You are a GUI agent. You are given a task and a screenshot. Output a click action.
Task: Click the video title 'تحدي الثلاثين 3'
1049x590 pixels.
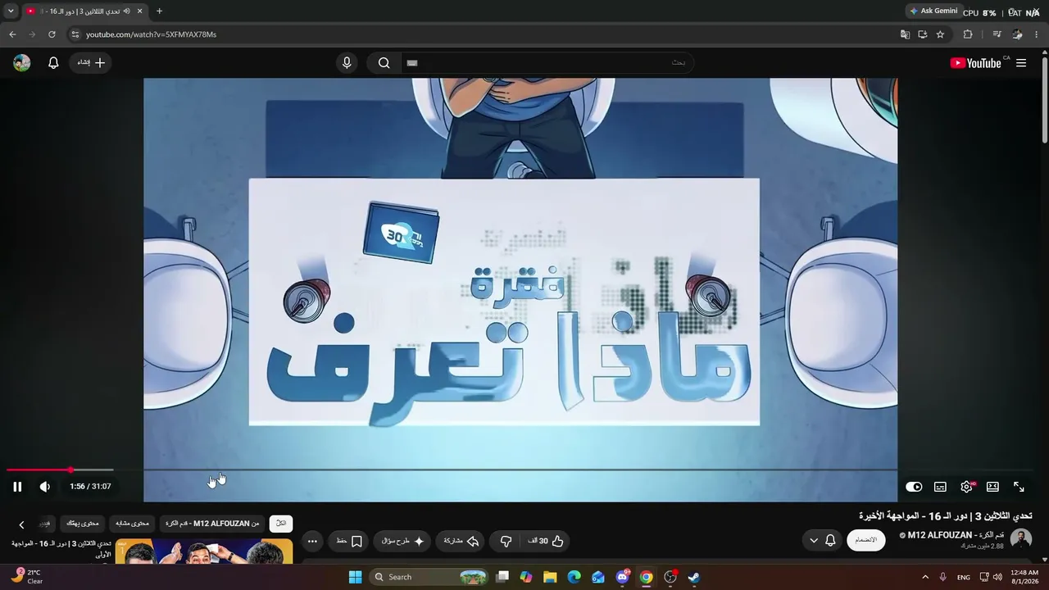click(x=946, y=515)
